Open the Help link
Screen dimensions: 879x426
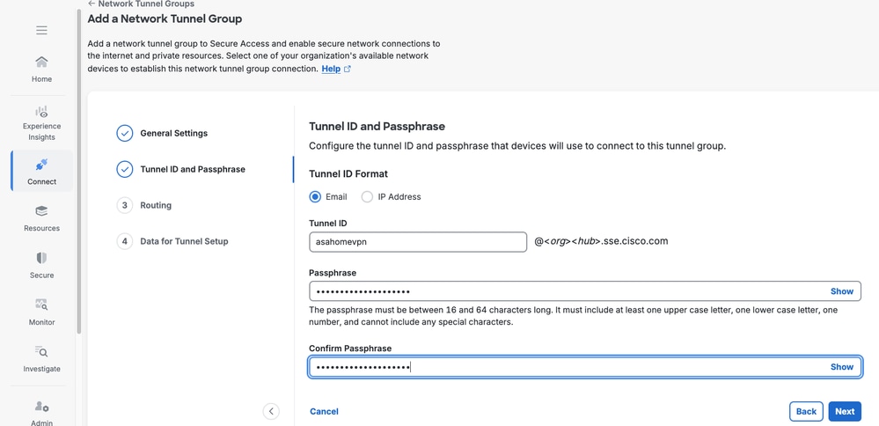331,69
